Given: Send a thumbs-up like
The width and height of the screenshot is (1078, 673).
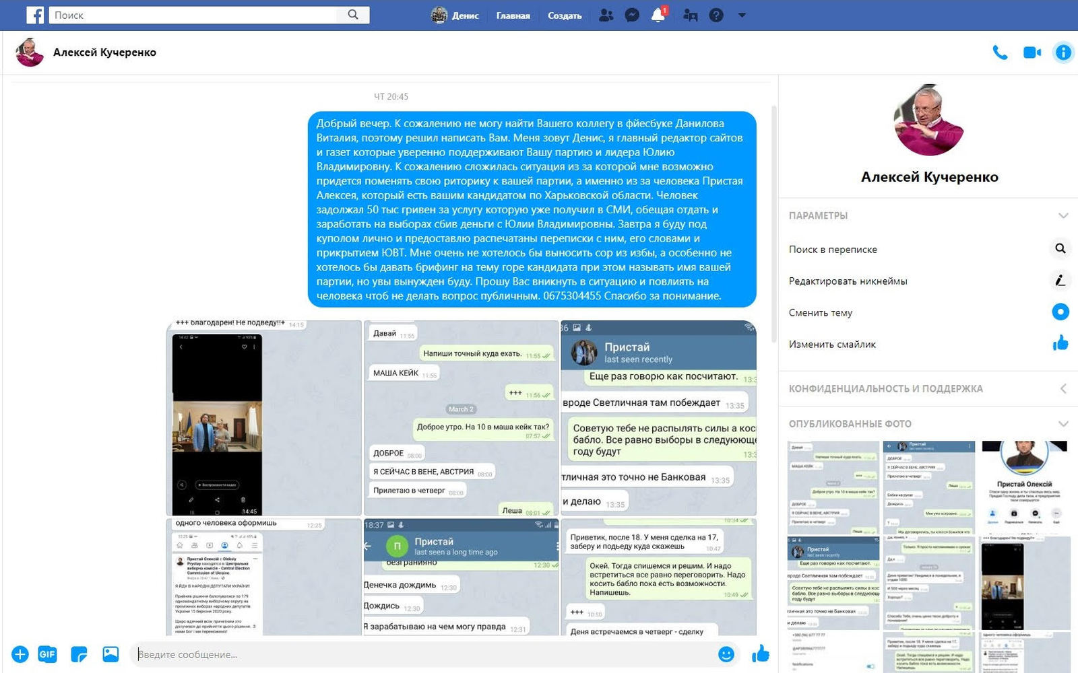Looking at the screenshot, I should pyautogui.click(x=761, y=653).
